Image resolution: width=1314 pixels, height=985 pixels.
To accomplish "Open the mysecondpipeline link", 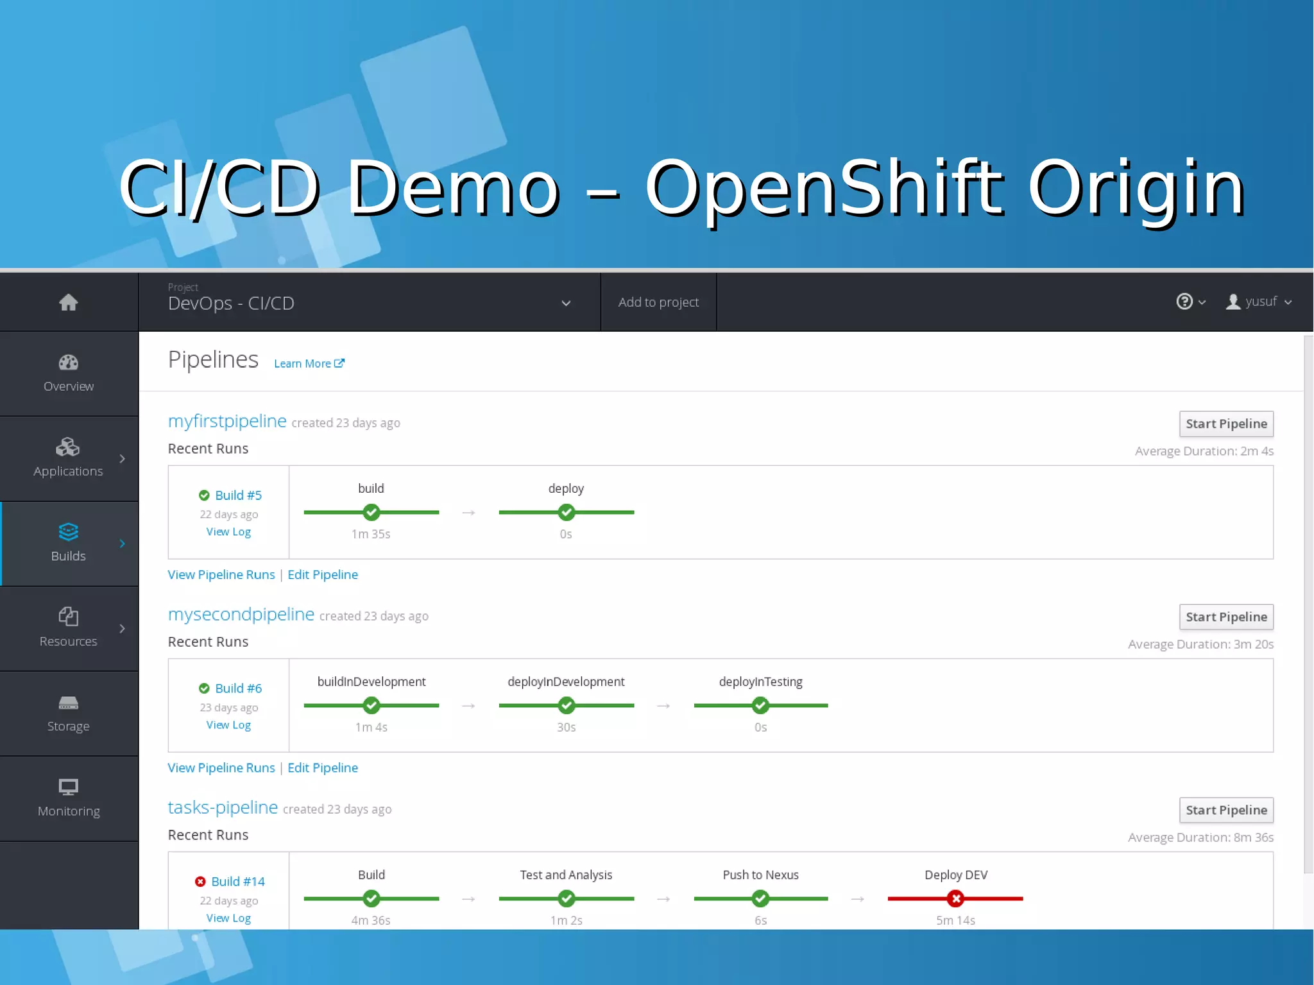I will 241,614.
